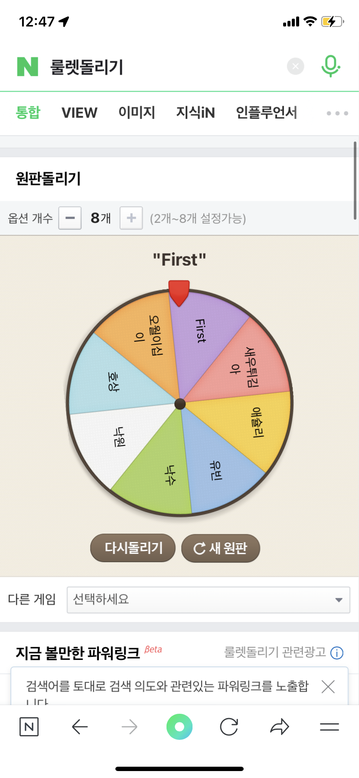Screen dimensions: 359x778
Task: Dismiss the powerlink notice with X
Action: point(328,687)
